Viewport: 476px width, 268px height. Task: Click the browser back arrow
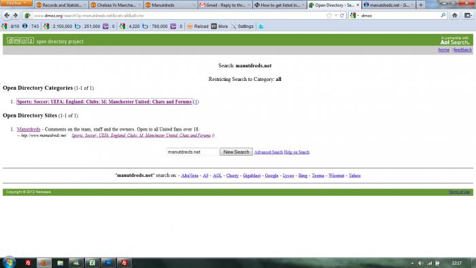(x=7, y=15)
